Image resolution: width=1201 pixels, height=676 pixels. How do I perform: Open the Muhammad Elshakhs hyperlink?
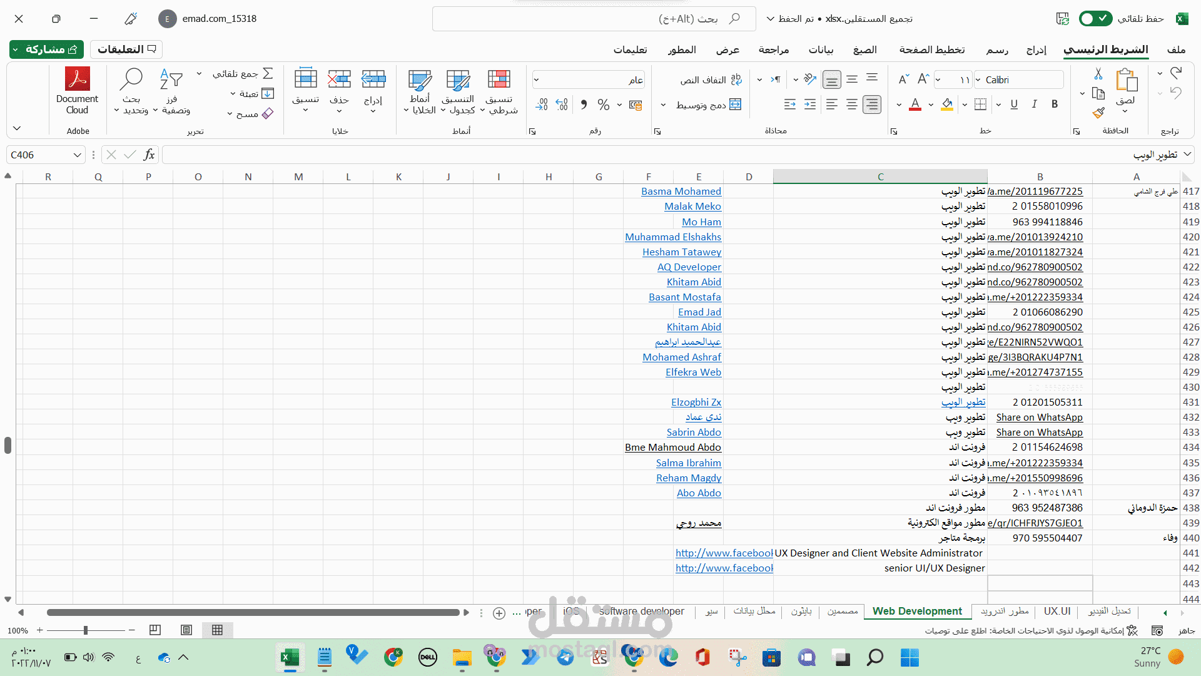672,237
